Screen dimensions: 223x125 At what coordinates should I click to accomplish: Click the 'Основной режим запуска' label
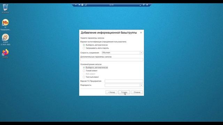[91, 64]
